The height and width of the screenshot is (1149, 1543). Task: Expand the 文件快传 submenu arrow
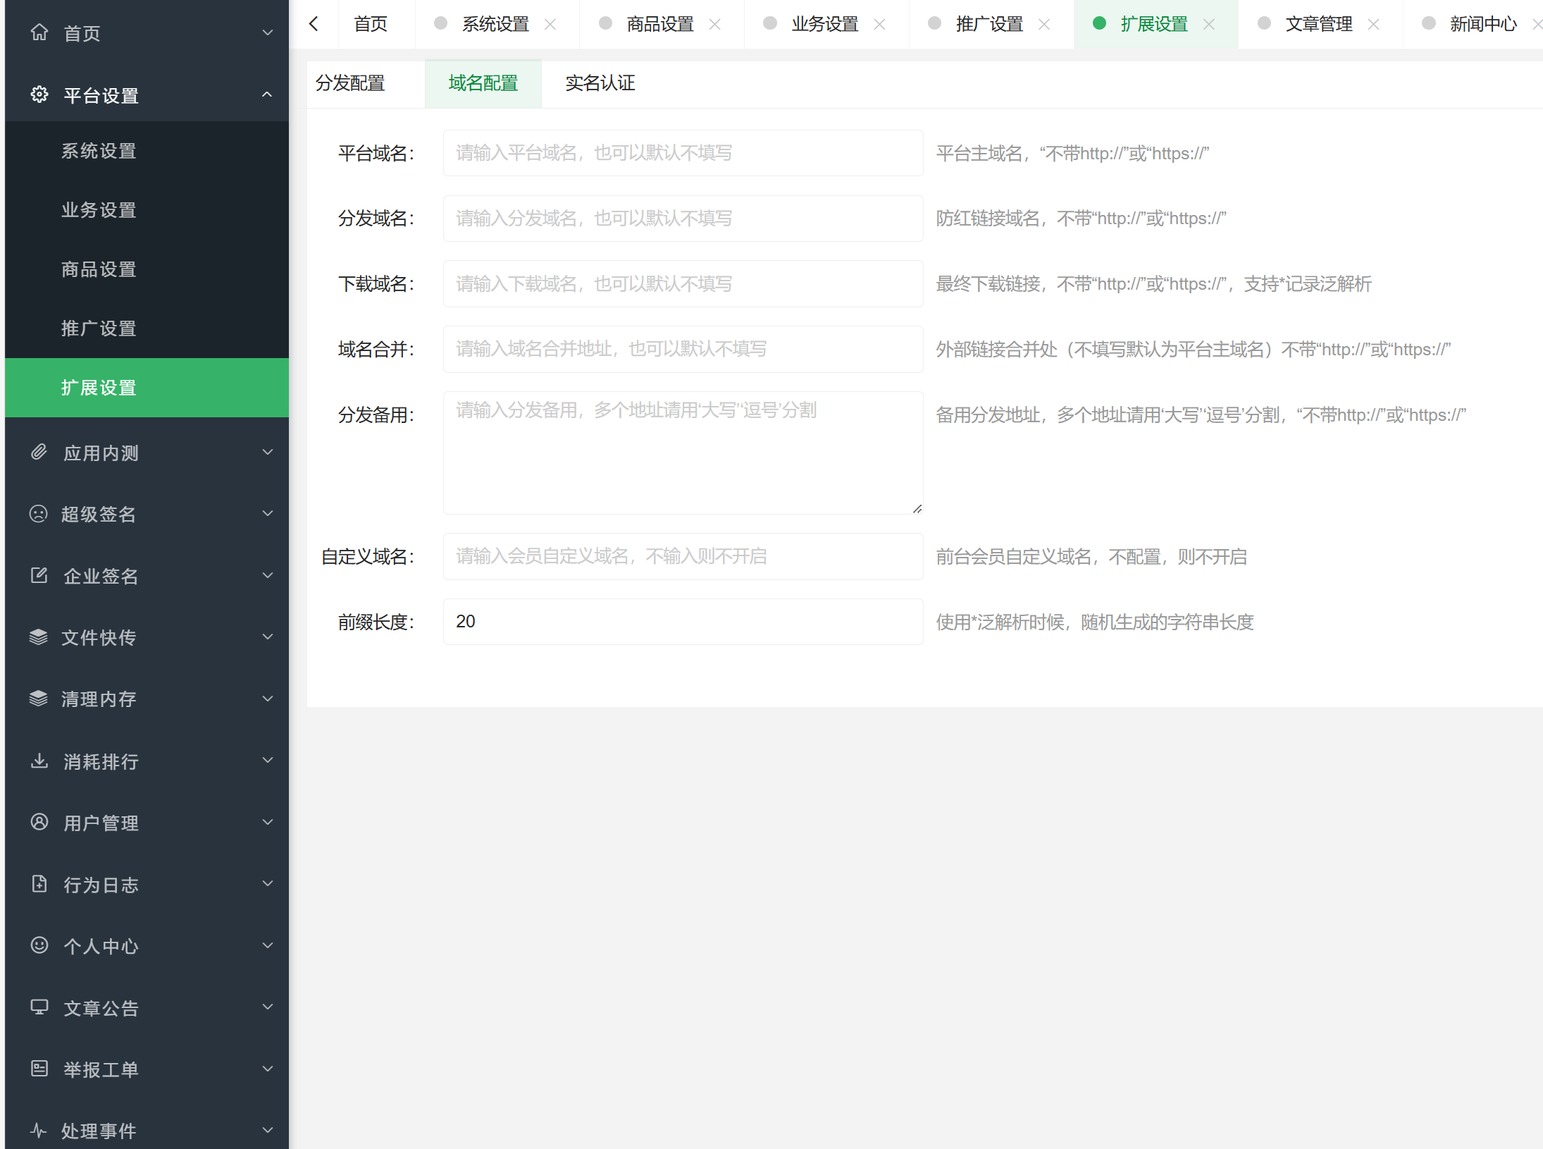267,637
